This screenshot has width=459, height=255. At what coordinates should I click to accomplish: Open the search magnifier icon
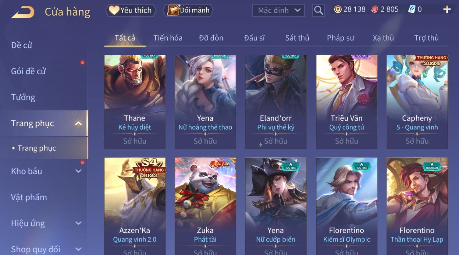[x=318, y=10]
